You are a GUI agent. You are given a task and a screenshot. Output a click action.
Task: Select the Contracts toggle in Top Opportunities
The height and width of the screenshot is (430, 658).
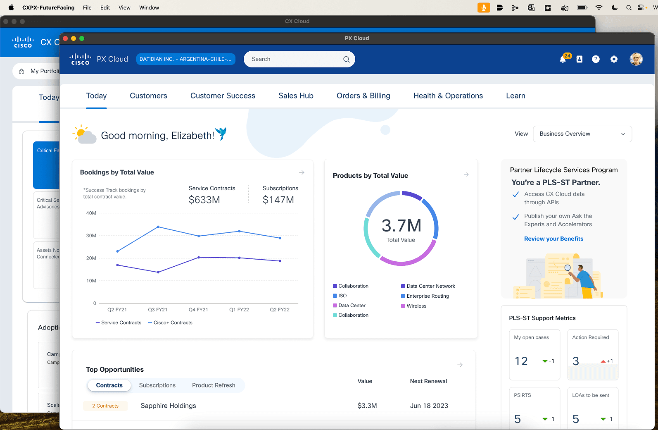coord(109,385)
